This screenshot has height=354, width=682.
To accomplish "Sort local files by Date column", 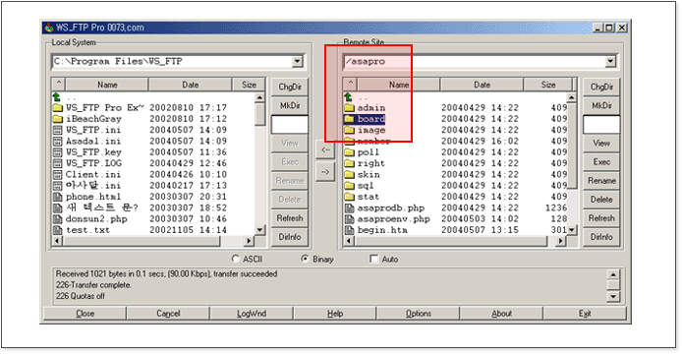I will [x=190, y=85].
